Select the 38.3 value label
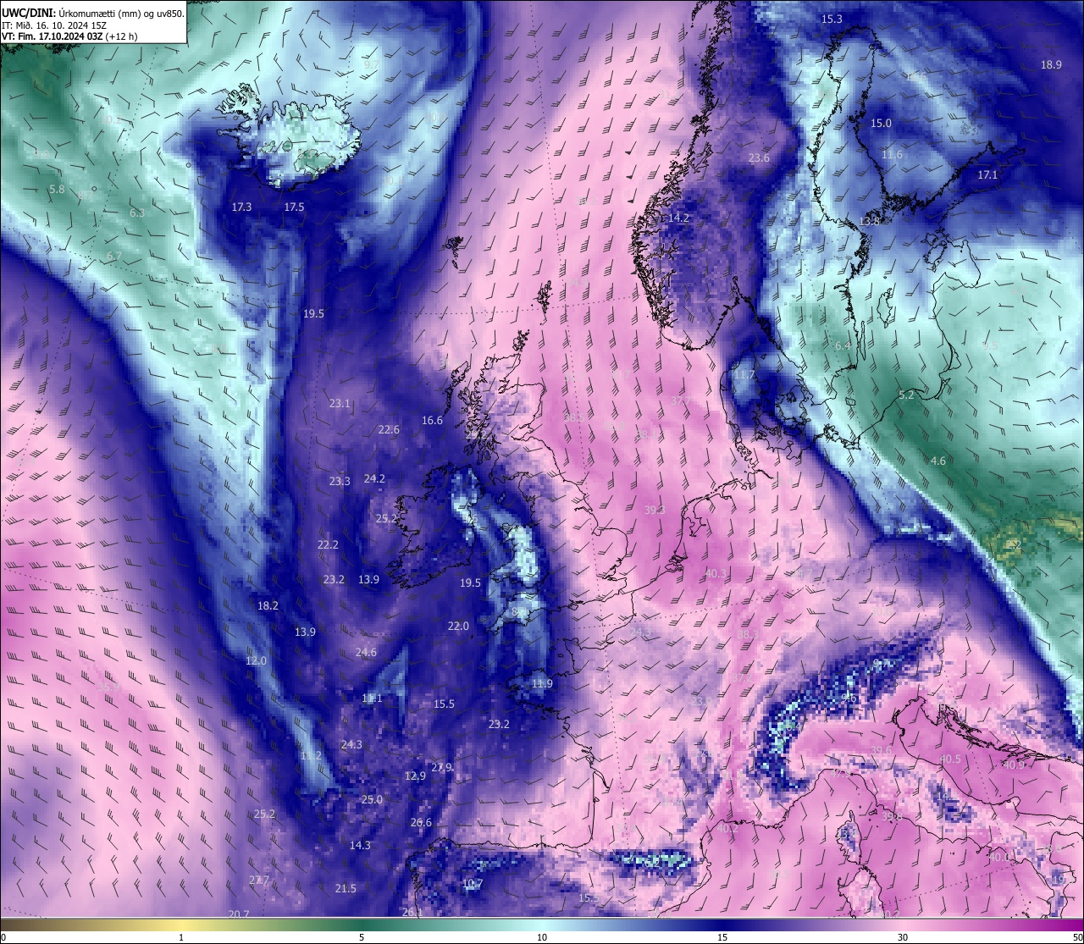Viewport: 1084px width, 944px height. tap(748, 633)
